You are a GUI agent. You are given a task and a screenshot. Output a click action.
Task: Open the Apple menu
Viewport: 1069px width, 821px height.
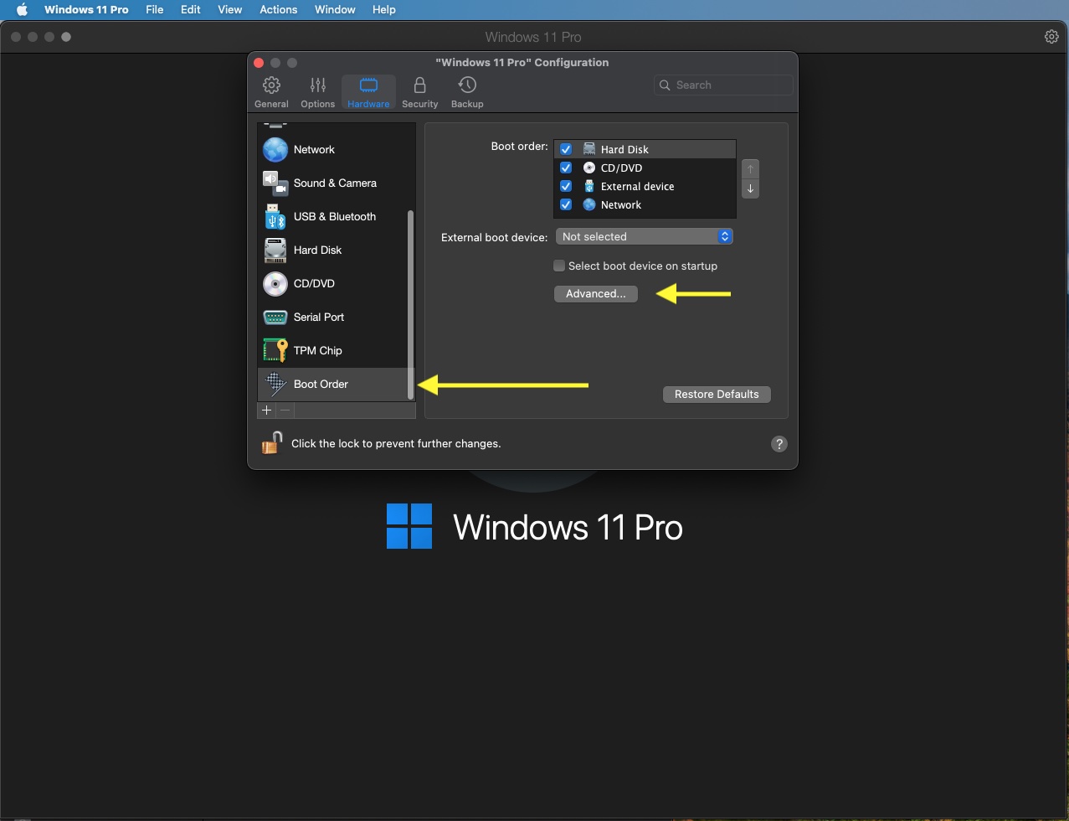click(23, 9)
